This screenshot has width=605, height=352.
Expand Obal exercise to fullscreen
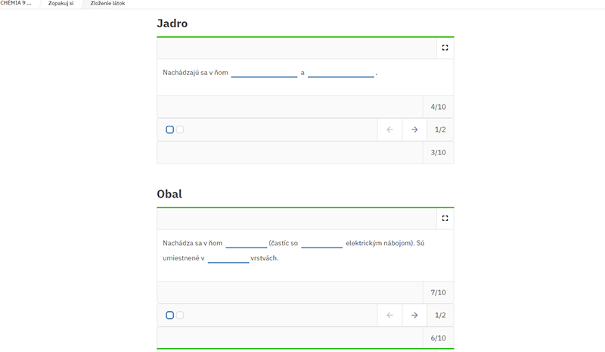point(445,218)
